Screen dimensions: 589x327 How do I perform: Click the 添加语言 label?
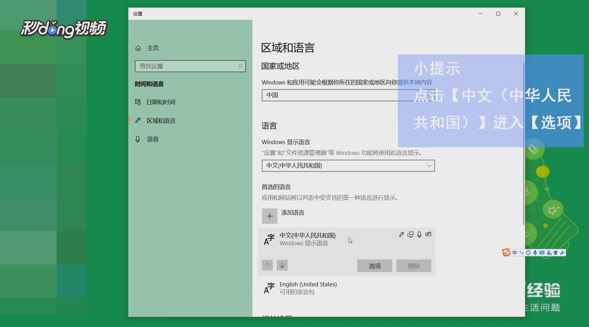click(x=293, y=212)
